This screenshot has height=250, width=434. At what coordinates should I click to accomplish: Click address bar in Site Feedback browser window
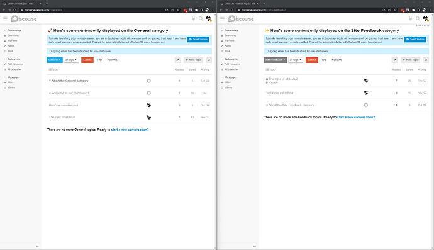pyautogui.click(x=309, y=10)
